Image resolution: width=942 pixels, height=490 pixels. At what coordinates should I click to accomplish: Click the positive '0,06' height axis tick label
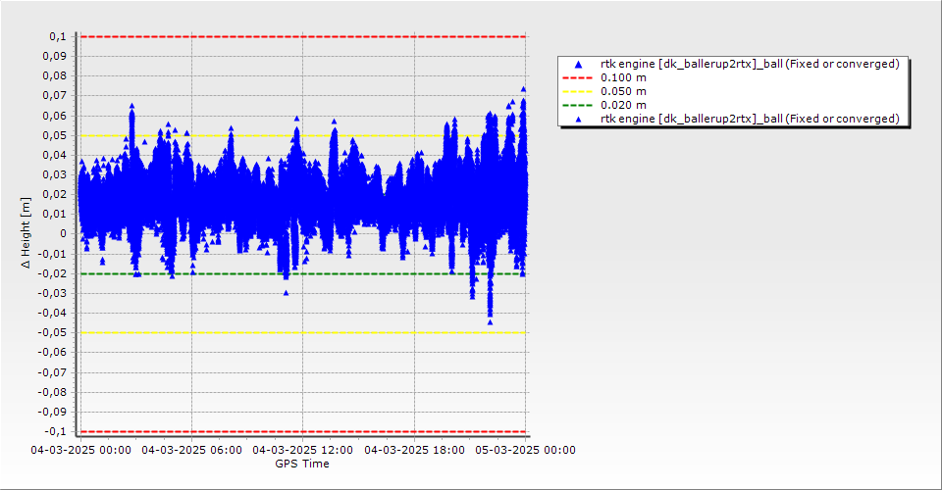pos(55,116)
